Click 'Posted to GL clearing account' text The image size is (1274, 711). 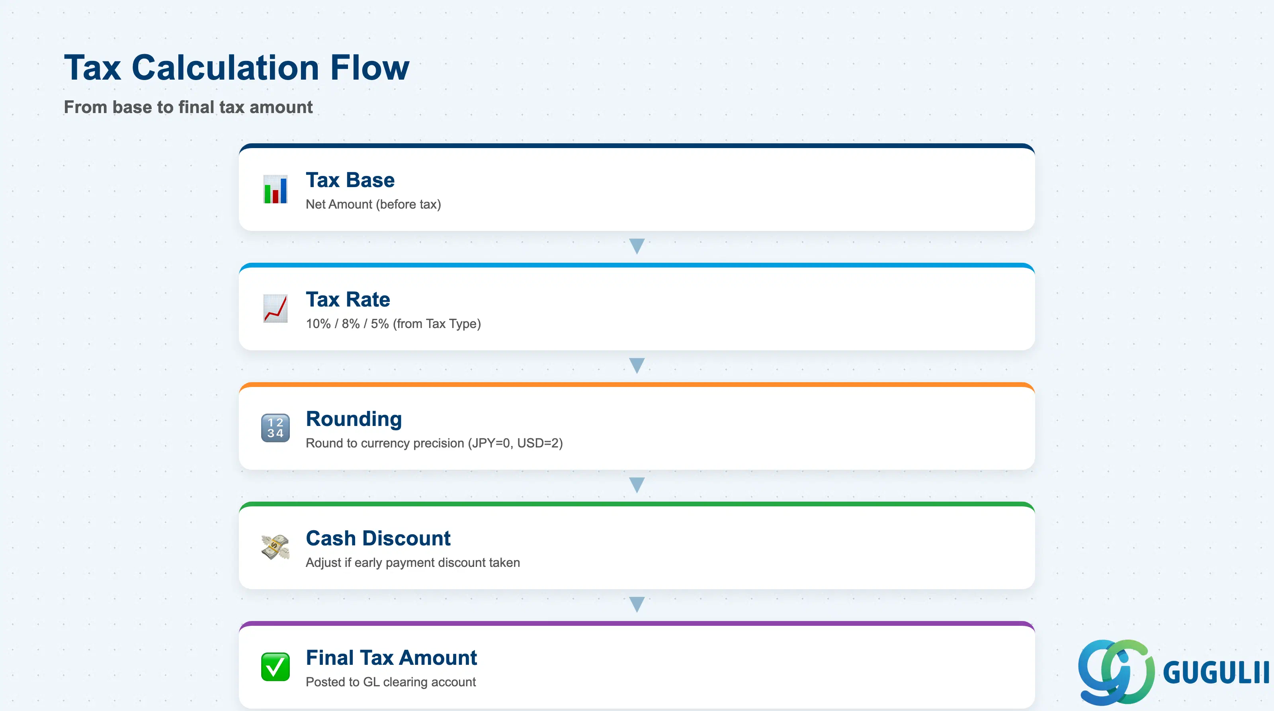point(391,682)
